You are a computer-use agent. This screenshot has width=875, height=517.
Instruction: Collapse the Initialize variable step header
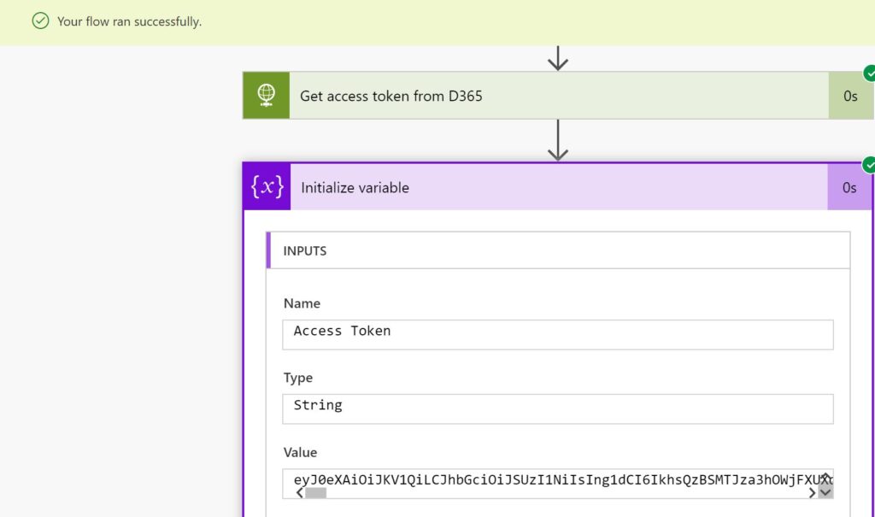[559, 187]
